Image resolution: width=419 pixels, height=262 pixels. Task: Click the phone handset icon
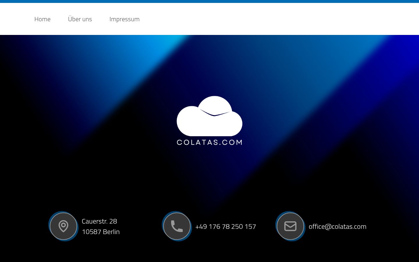[x=177, y=226]
